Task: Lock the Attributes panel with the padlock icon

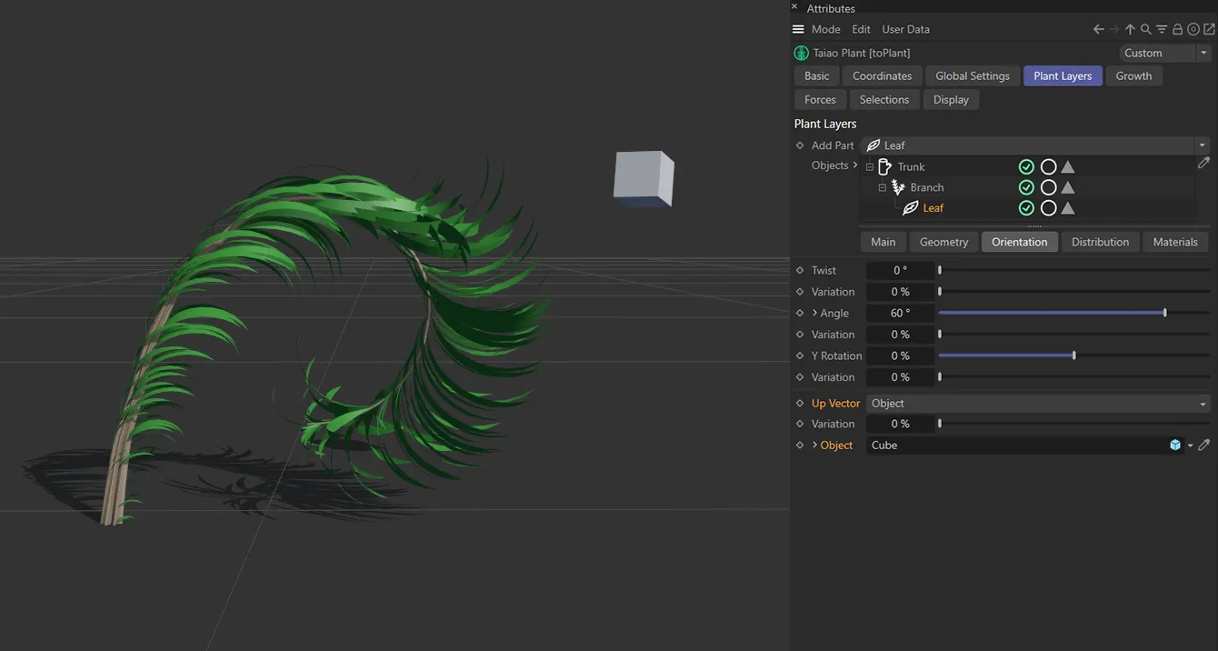Action: [1177, 29]
